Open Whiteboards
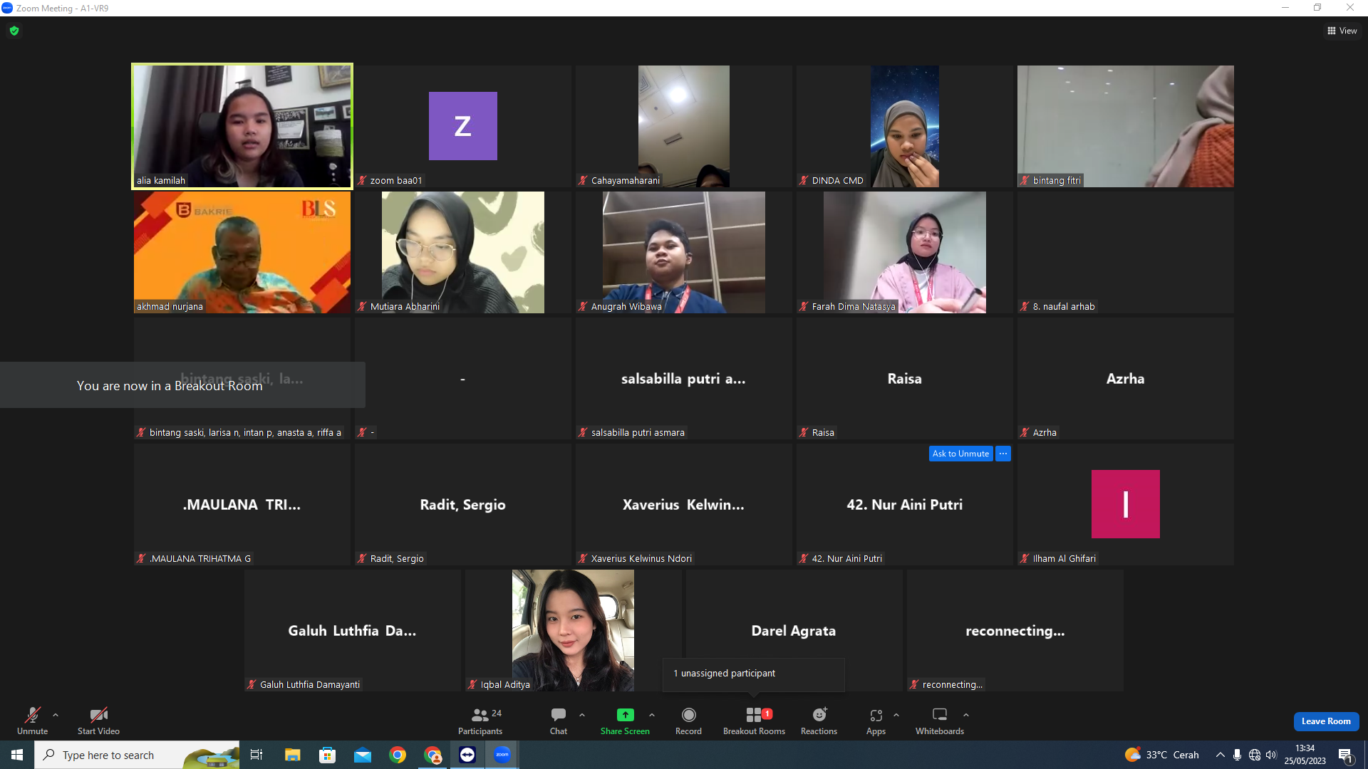Viewport: 1368px width, 769px height. (940, 721)
